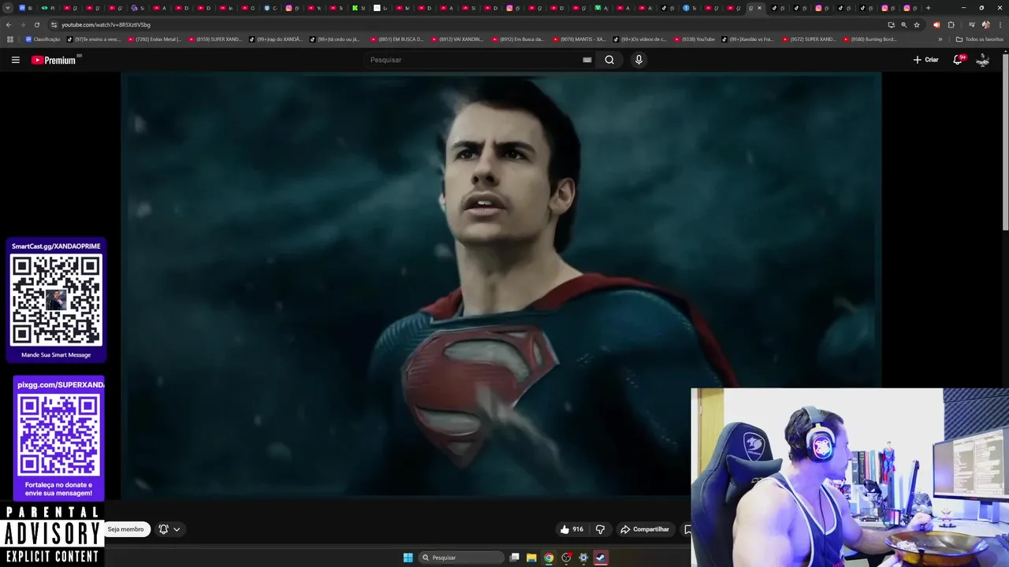Start voice search with the microphone
This screenshot has height=567, width=1009.
[x=639, y=60]
